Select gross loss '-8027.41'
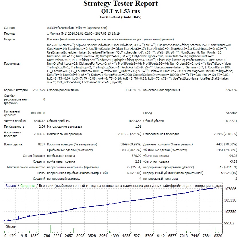 coord(231,121)
